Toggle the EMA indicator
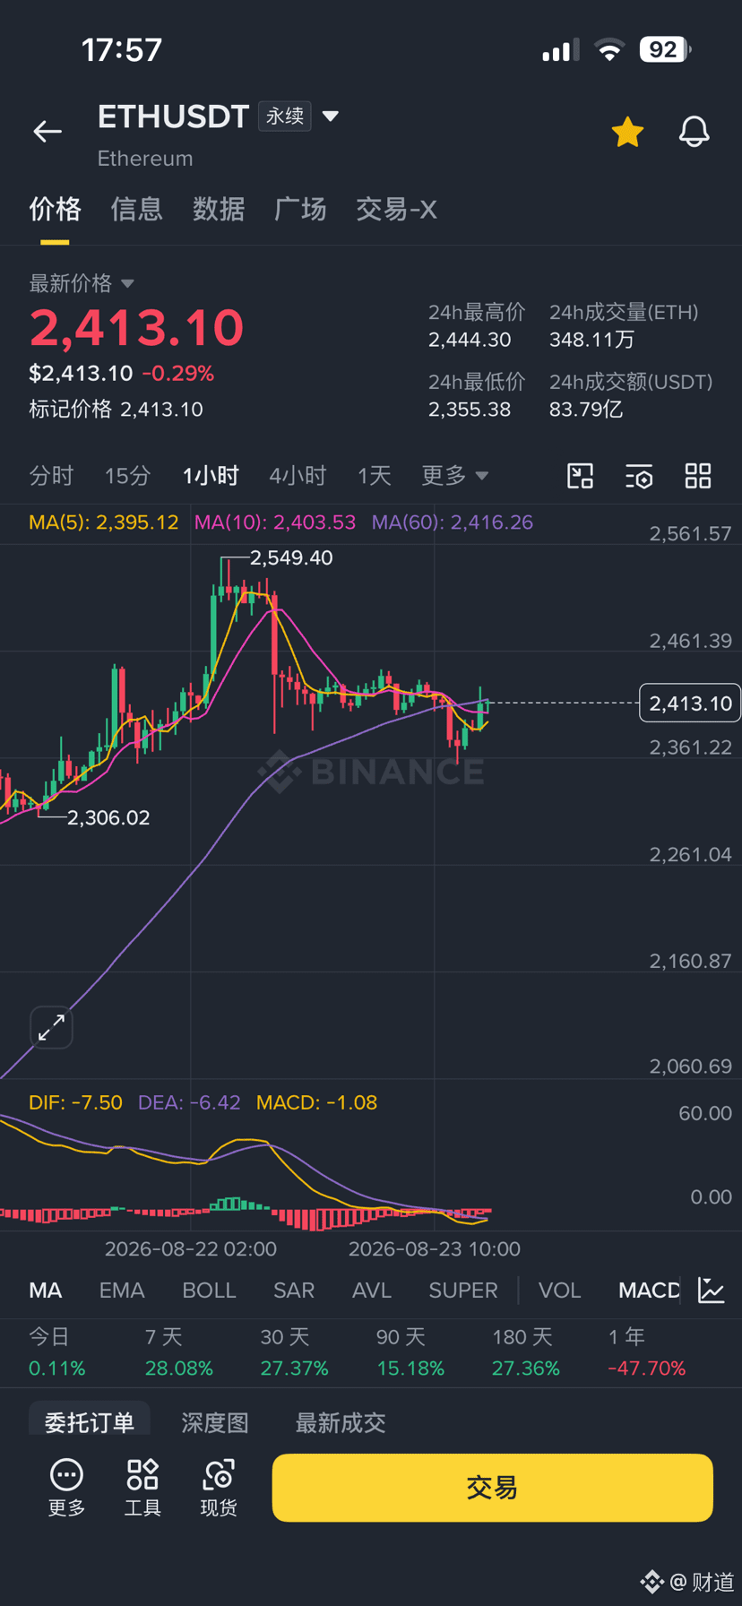 coord(122,1291)
